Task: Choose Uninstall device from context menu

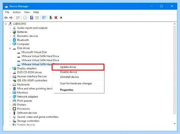Action: (79, 77)
